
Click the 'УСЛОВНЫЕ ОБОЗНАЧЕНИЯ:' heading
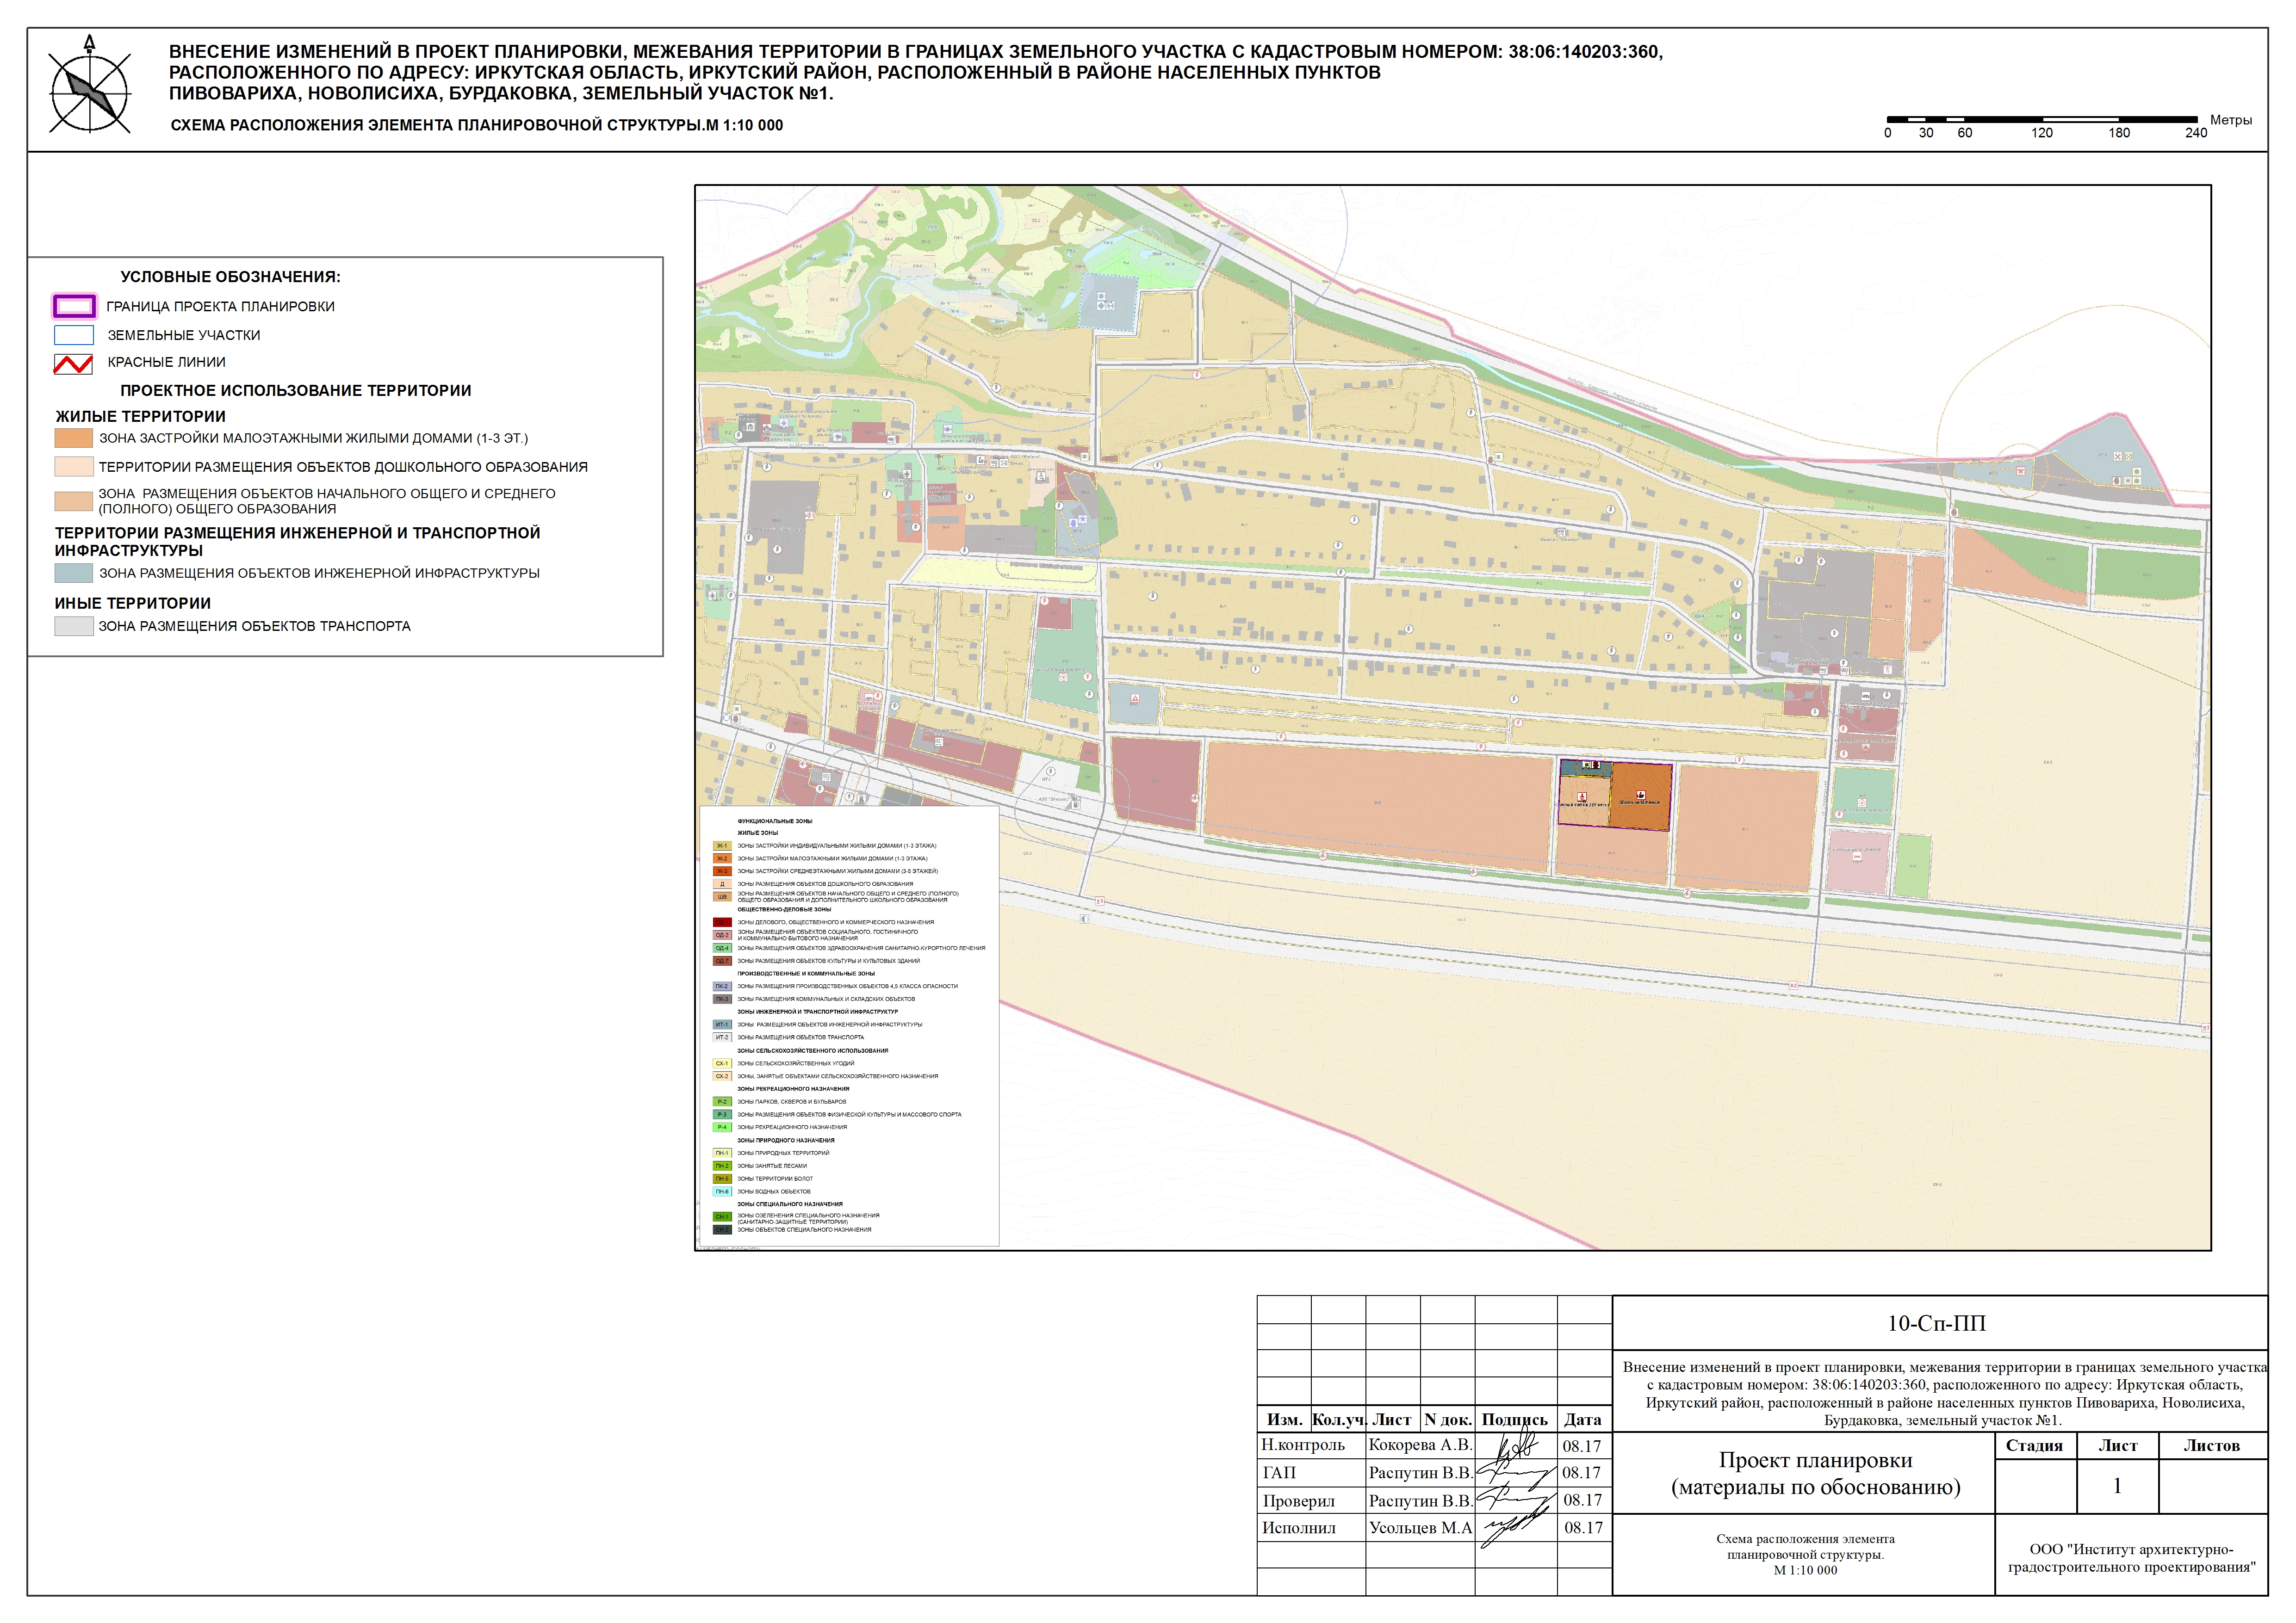tap(231, 277)
